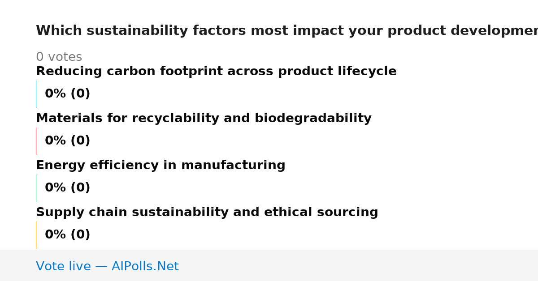The height and width of the screenshot is (281, 538).
Task: Click the blue bar under carbon footprint
Action: 36,94
